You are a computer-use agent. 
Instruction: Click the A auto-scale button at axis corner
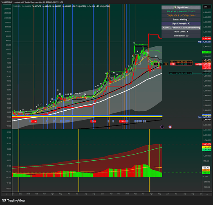(x=207, y=194)
